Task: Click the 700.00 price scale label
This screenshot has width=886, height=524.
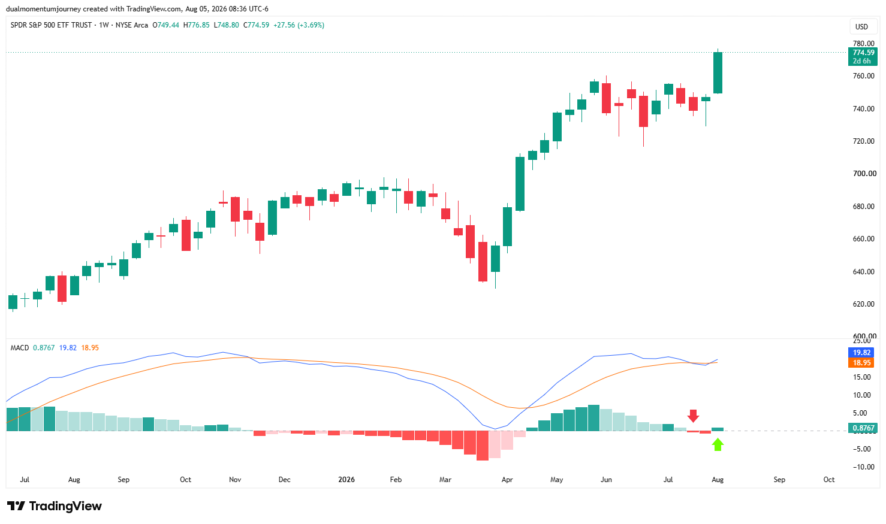Action: tap(863, 174)
